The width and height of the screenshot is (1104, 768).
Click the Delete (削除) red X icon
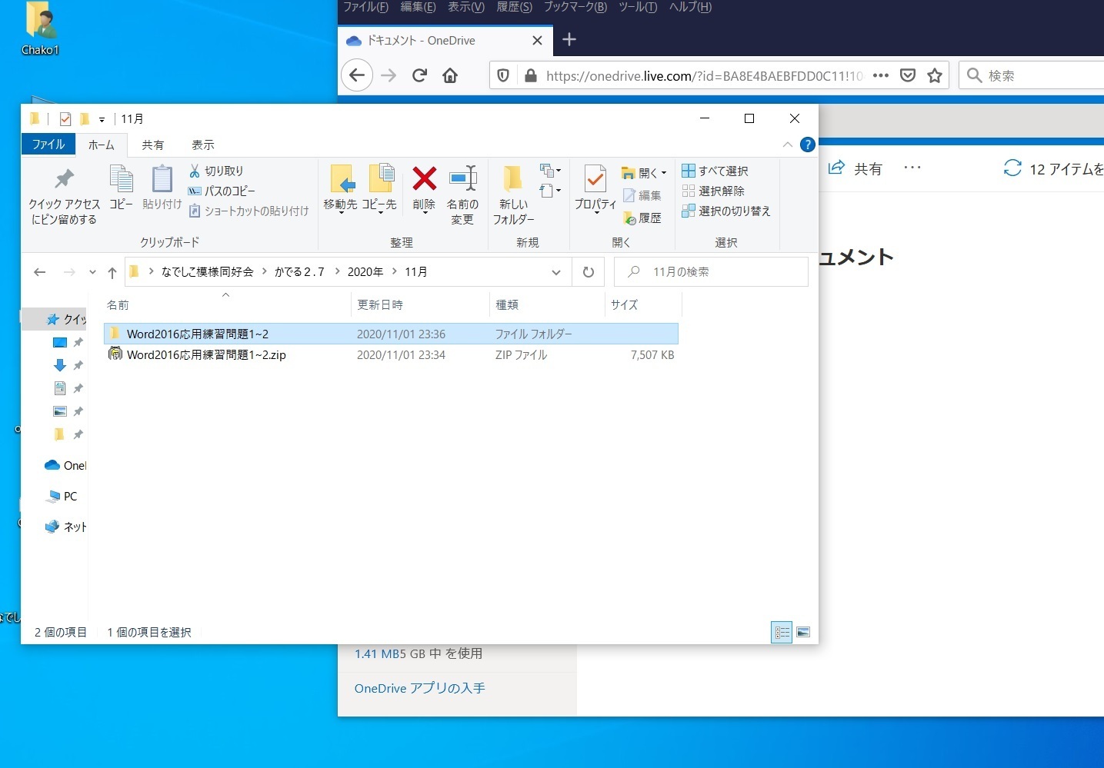424,180
